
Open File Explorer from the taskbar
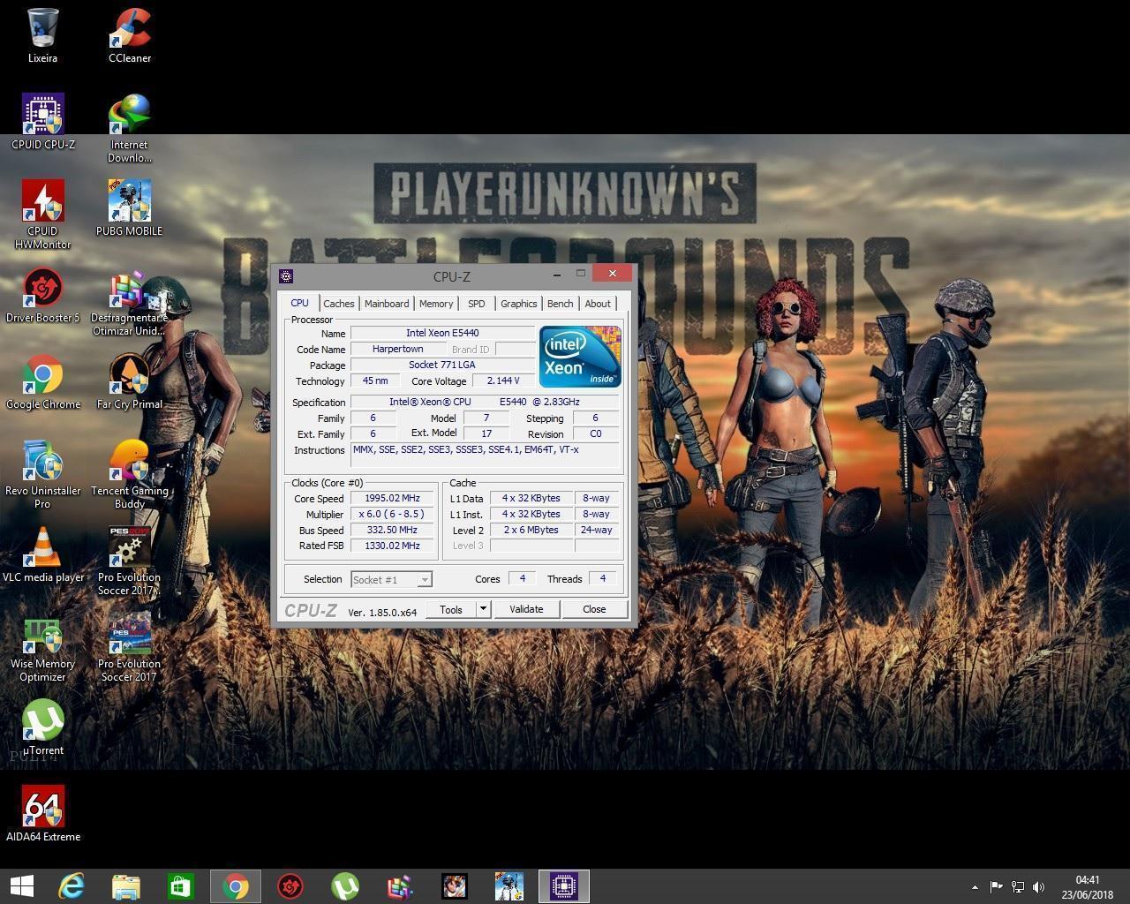click(126, 885)
